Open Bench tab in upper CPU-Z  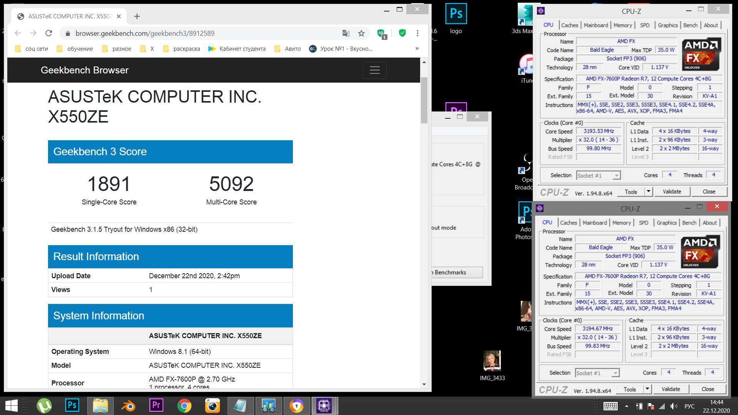tap(690, 25)
